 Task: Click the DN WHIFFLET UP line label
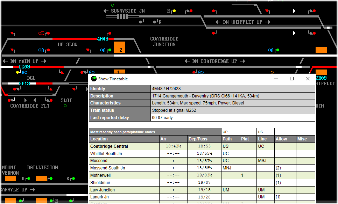pos(242,22)
